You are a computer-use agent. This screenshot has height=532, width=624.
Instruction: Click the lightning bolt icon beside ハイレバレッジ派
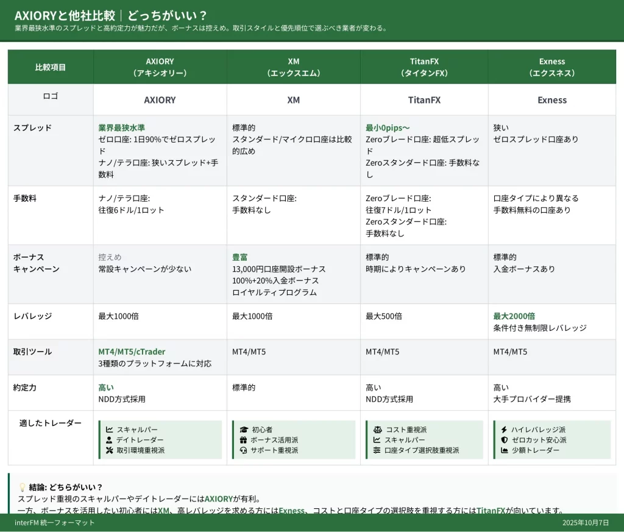[504, 430]
